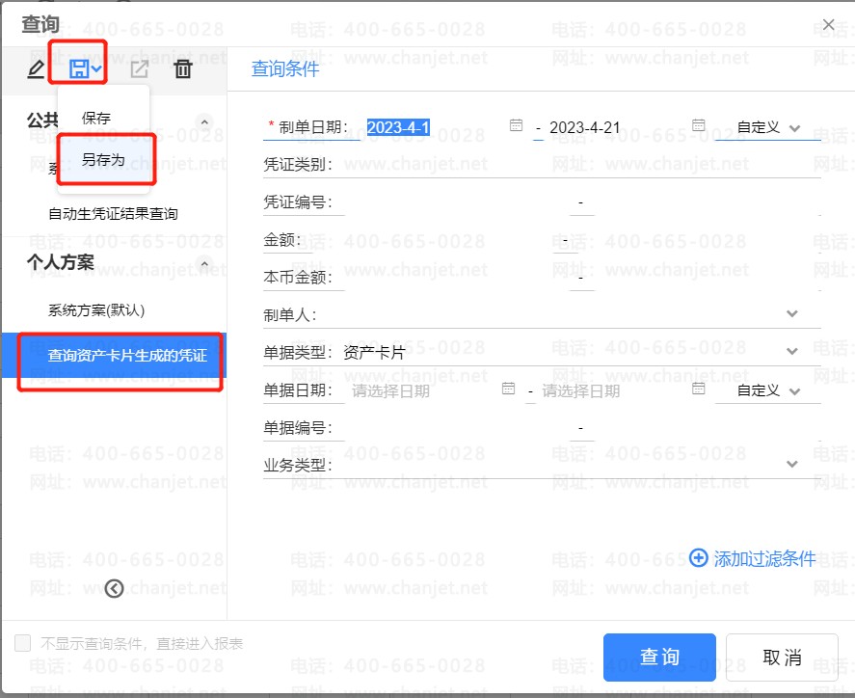Close the 查询 dialog
Viewport: 855px width, 698px height.
pyautogui.click(x=828, y=24)
